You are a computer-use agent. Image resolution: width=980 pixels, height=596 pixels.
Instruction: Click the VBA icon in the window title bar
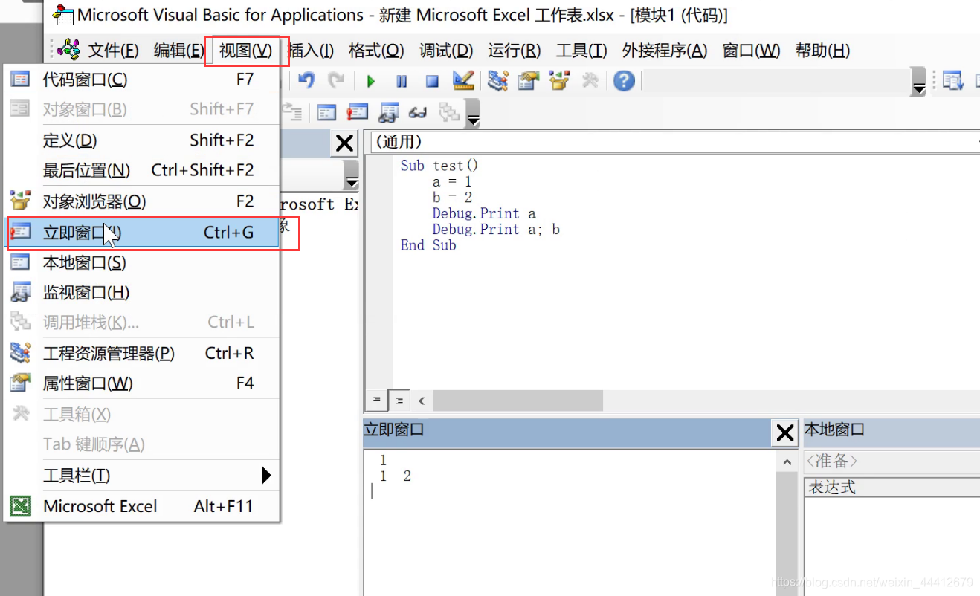point(64,15)
